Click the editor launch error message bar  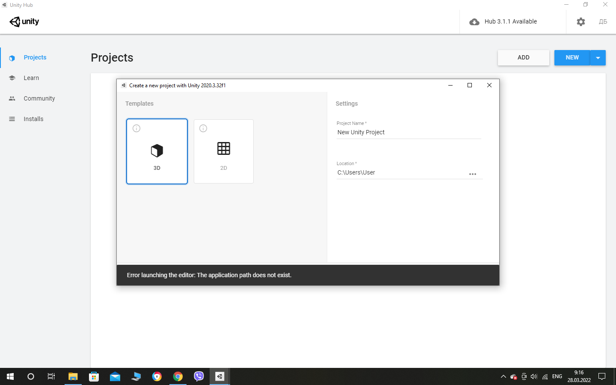(x=308, y=275)
